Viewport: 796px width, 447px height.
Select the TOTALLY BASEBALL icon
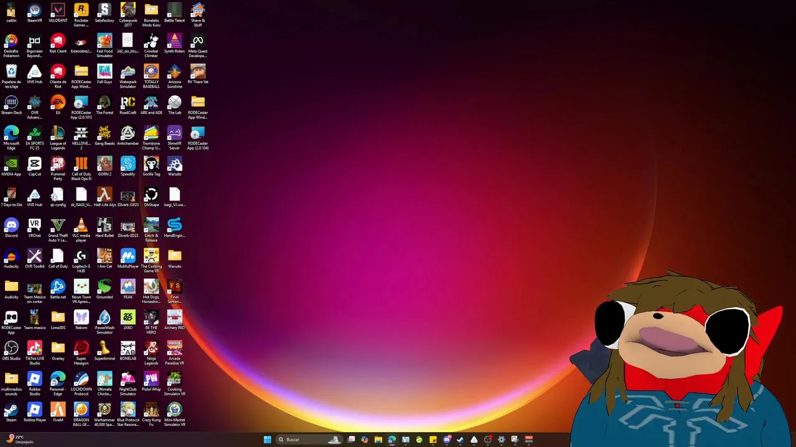click(151, 76)
